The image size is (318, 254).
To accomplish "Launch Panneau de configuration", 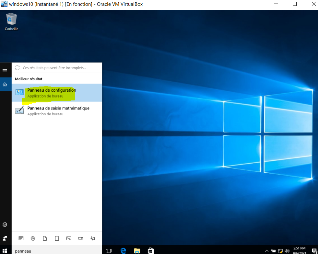I will click(x=51, y=90).
